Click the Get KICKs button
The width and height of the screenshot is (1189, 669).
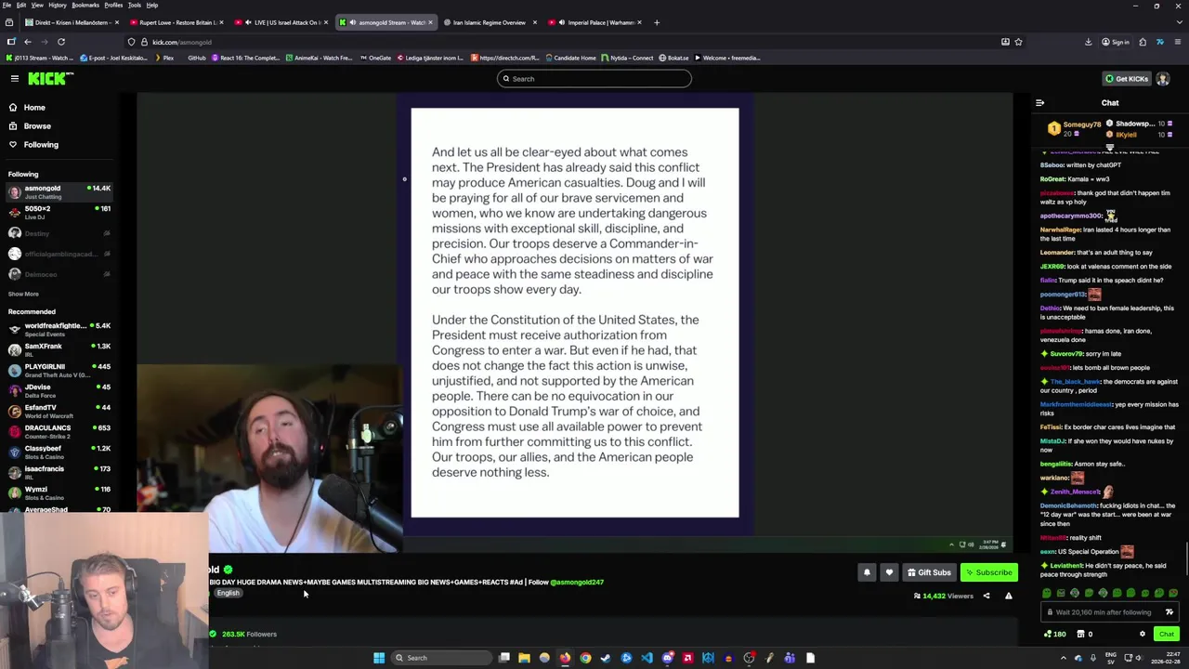click(1127, 79)
